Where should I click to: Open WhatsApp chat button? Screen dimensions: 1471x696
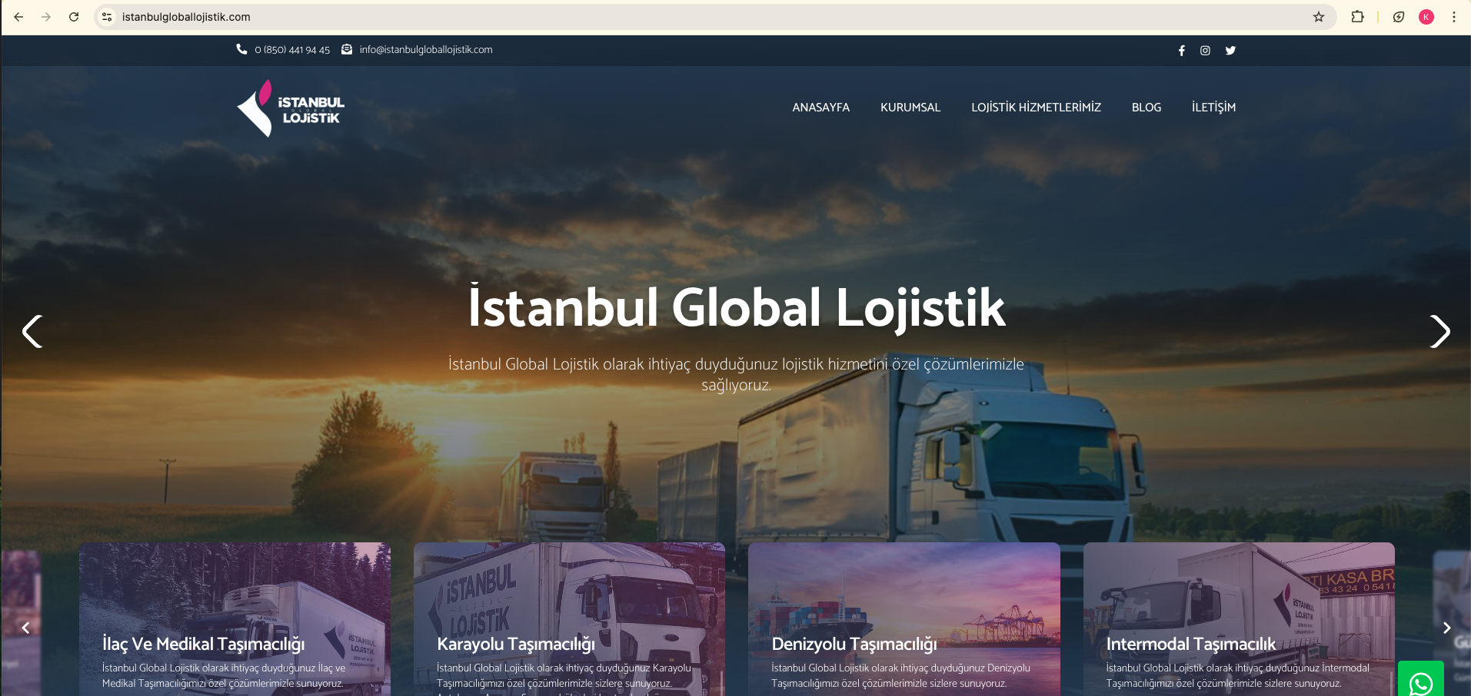click(1420, 680)
